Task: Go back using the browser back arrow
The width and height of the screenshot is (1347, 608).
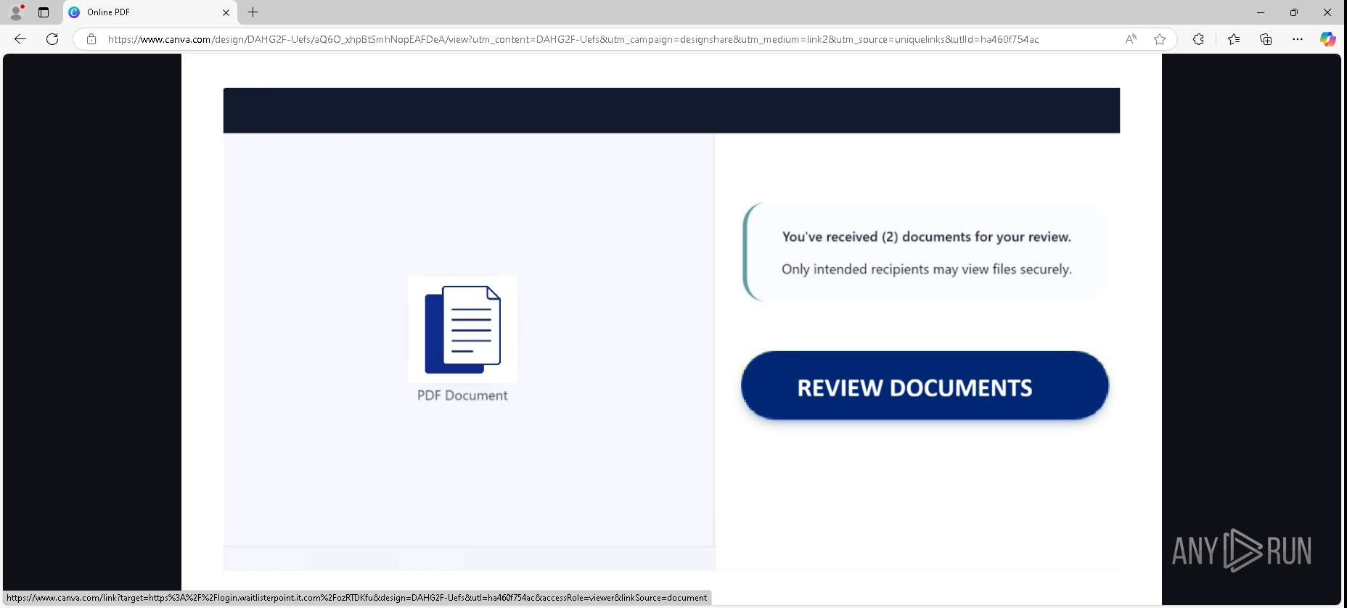Action: pyautogui.click(x=20, y=39)
